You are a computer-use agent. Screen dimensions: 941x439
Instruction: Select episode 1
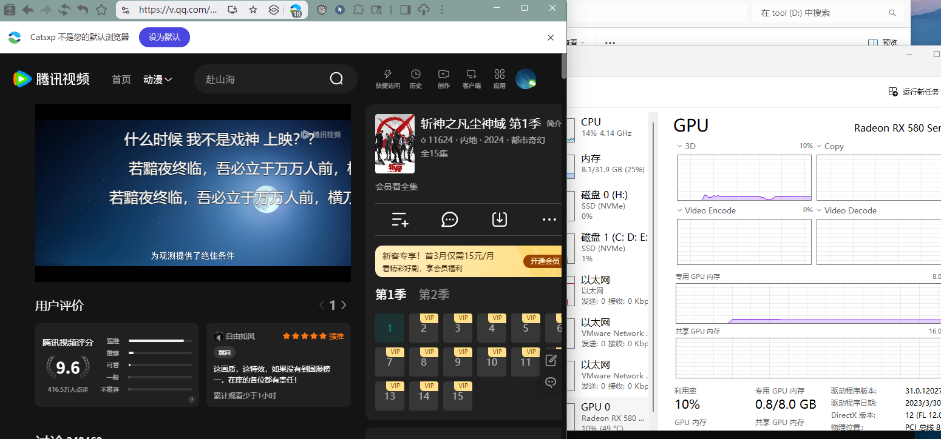tap(390, 328)
